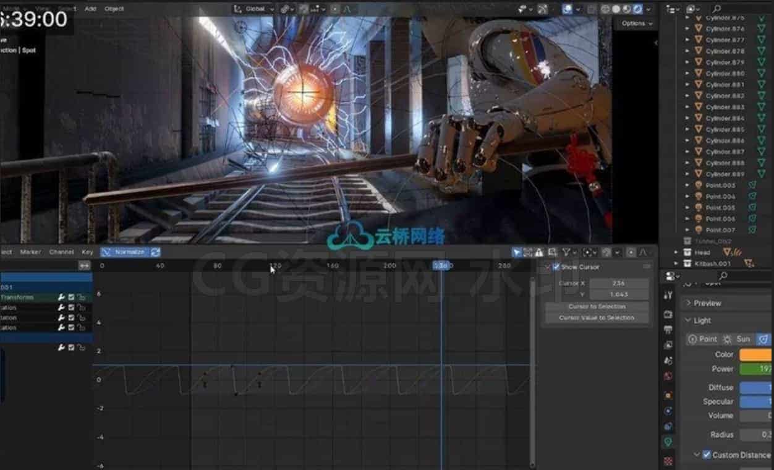Click the light Color swatch
The width and height of the screenshot is (774, 470).
[757, 355]
